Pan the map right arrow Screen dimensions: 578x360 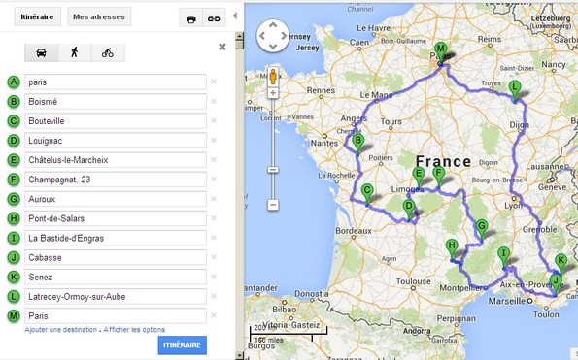(x=284, y=36)
